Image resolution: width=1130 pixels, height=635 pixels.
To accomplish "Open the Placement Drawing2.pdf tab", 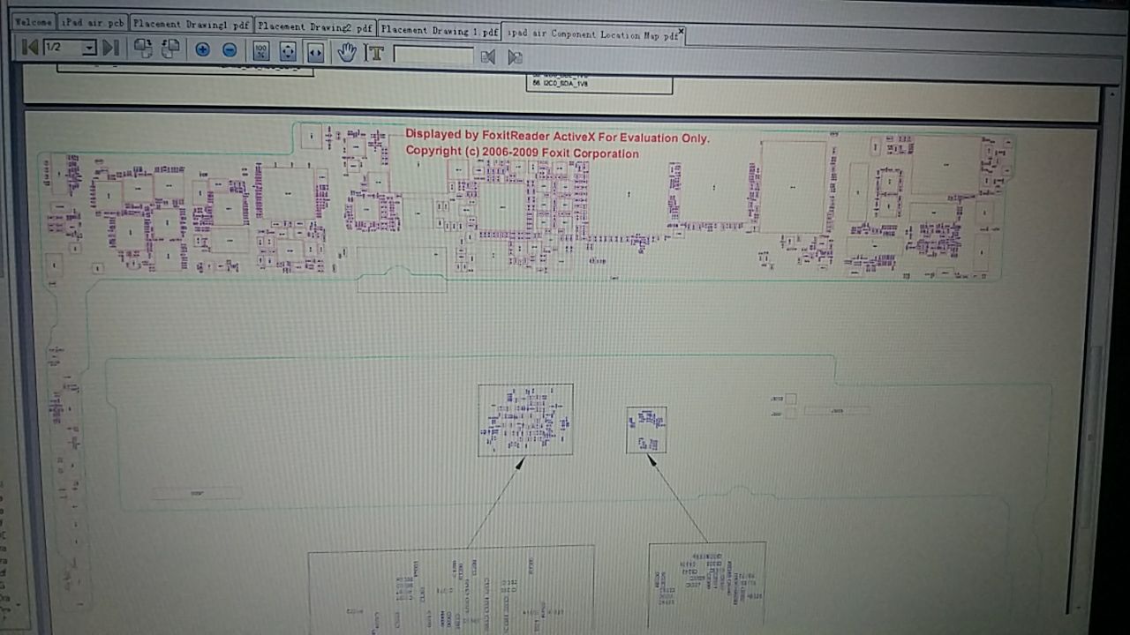I will point(315,27).
